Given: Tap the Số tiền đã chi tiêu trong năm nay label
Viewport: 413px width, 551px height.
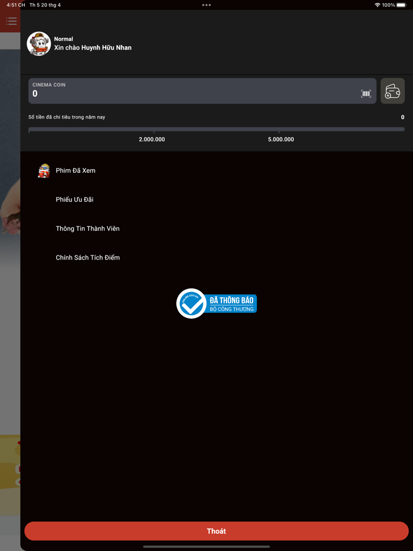Looking at the screenshot, I should (67, 117).
